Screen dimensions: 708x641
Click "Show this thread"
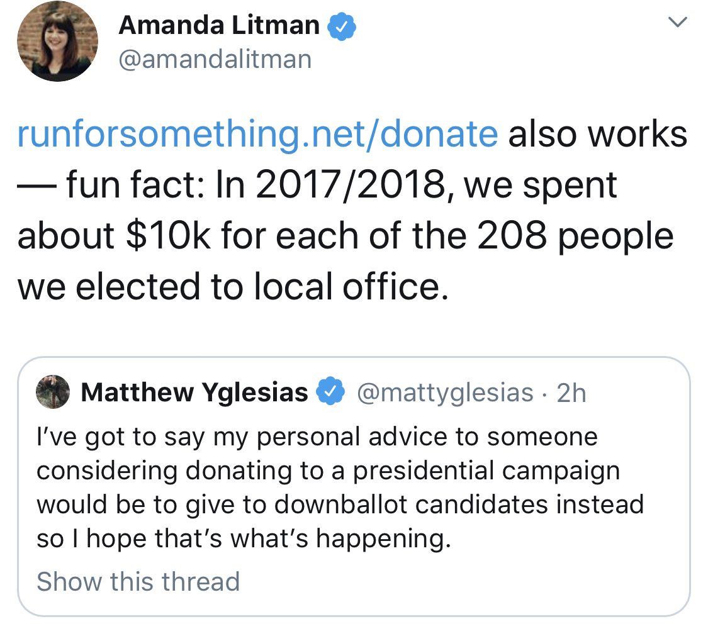click(138, 581)
